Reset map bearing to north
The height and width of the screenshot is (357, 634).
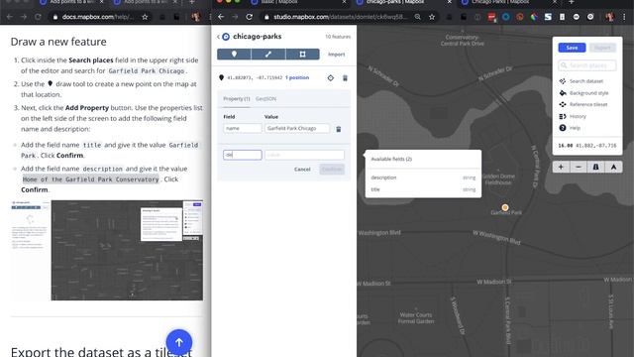613,167
